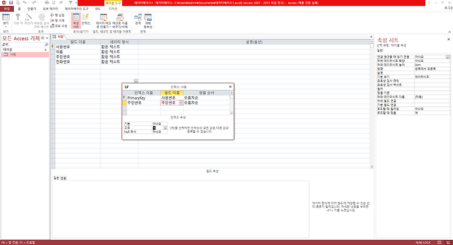Click the 사원번호 cell in Indexes dialog
453x245 pixels.
pyautogui.click(x=172, y=98)
